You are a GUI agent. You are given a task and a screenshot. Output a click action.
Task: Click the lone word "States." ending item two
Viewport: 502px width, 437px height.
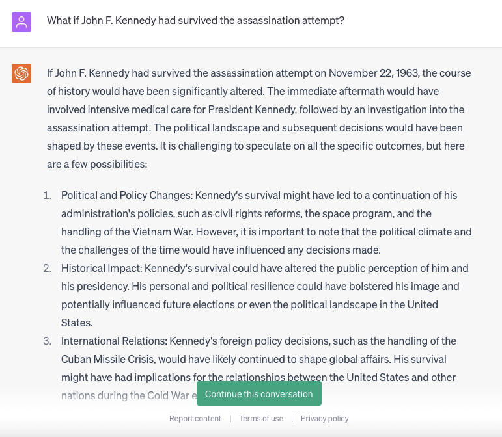(77, 323)
